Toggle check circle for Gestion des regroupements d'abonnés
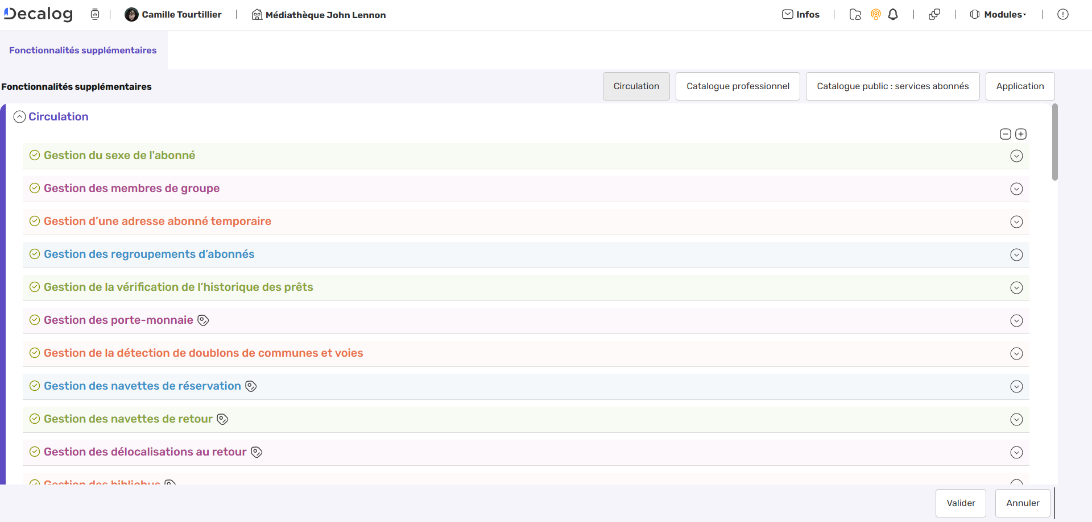 [35, 254]
